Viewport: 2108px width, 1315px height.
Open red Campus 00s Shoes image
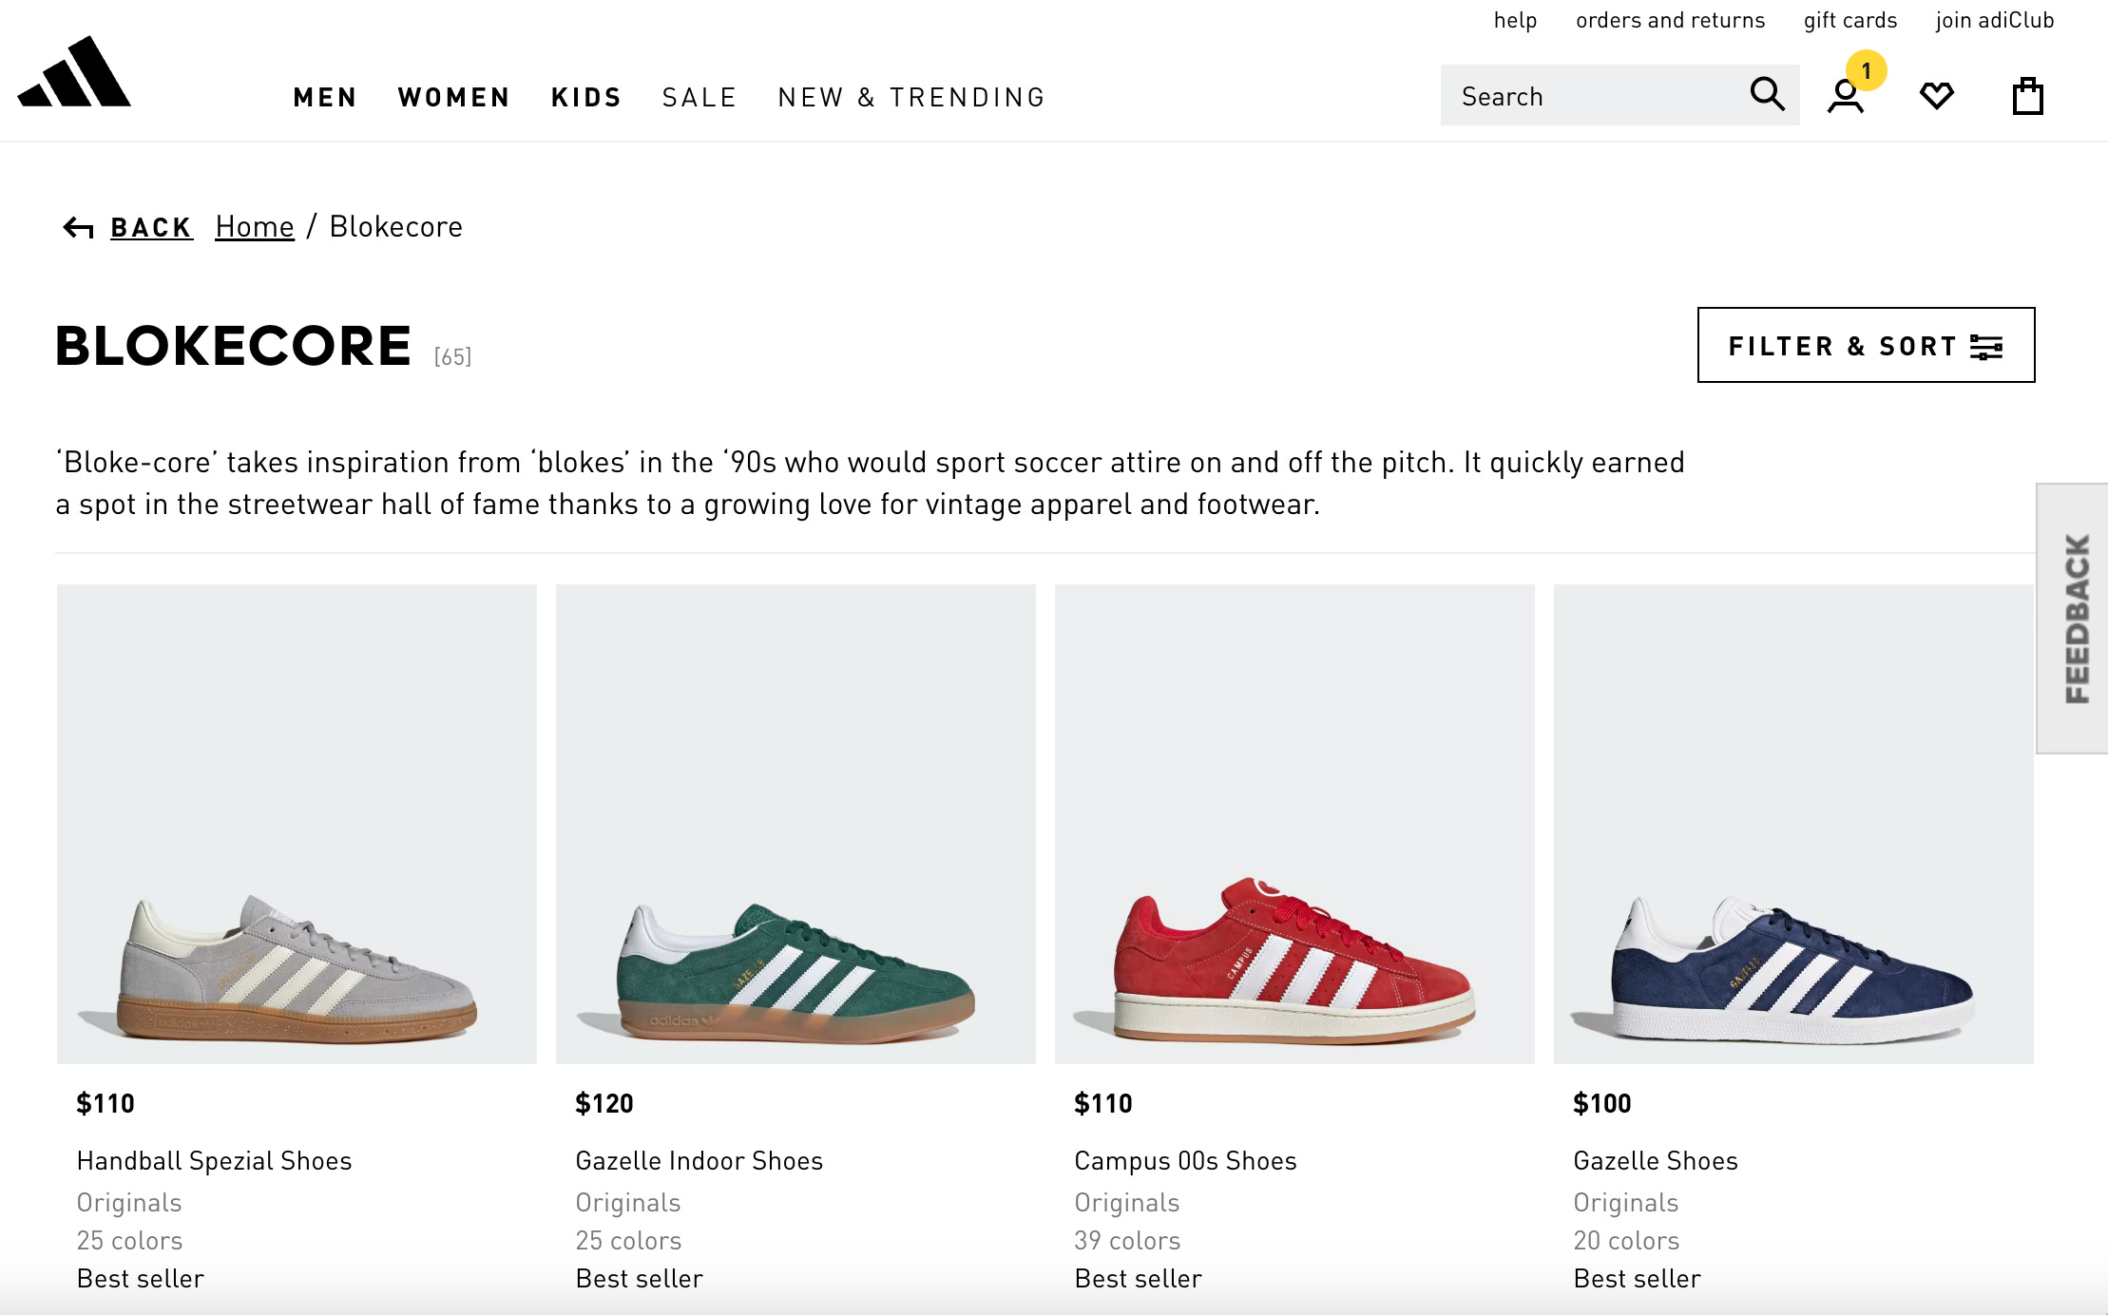pyautogui.click(x=1294, y=824)
